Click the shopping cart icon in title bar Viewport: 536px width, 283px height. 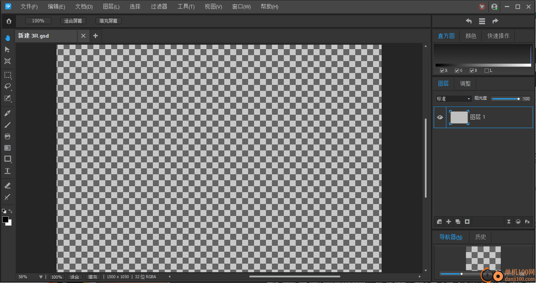point(482,7)
